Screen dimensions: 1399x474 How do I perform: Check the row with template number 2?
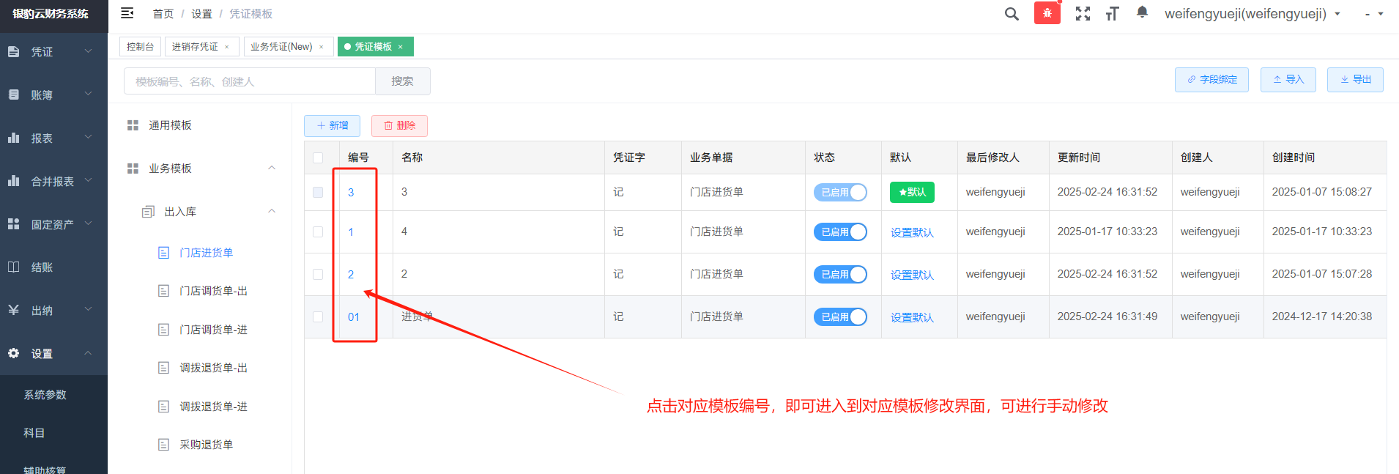coord(318,274)
